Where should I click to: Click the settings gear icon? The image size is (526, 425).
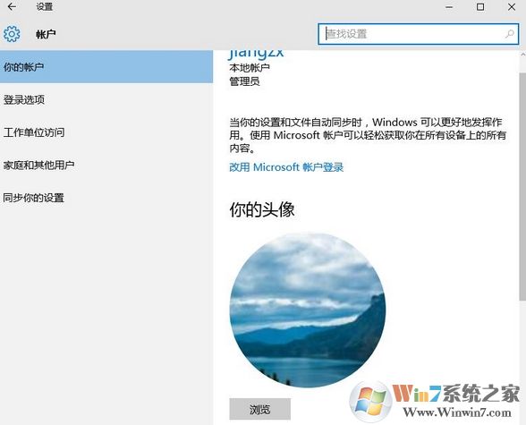coord(12,34)
